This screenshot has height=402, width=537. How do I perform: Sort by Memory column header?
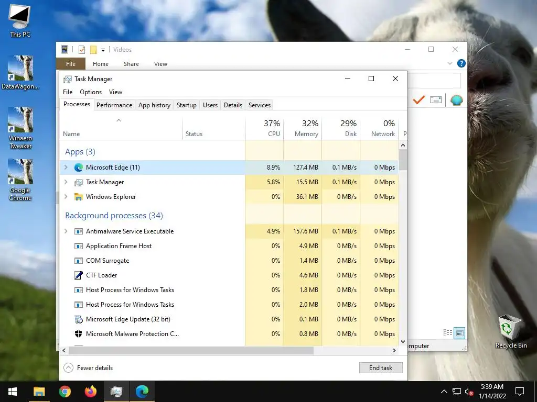[303, 128]
